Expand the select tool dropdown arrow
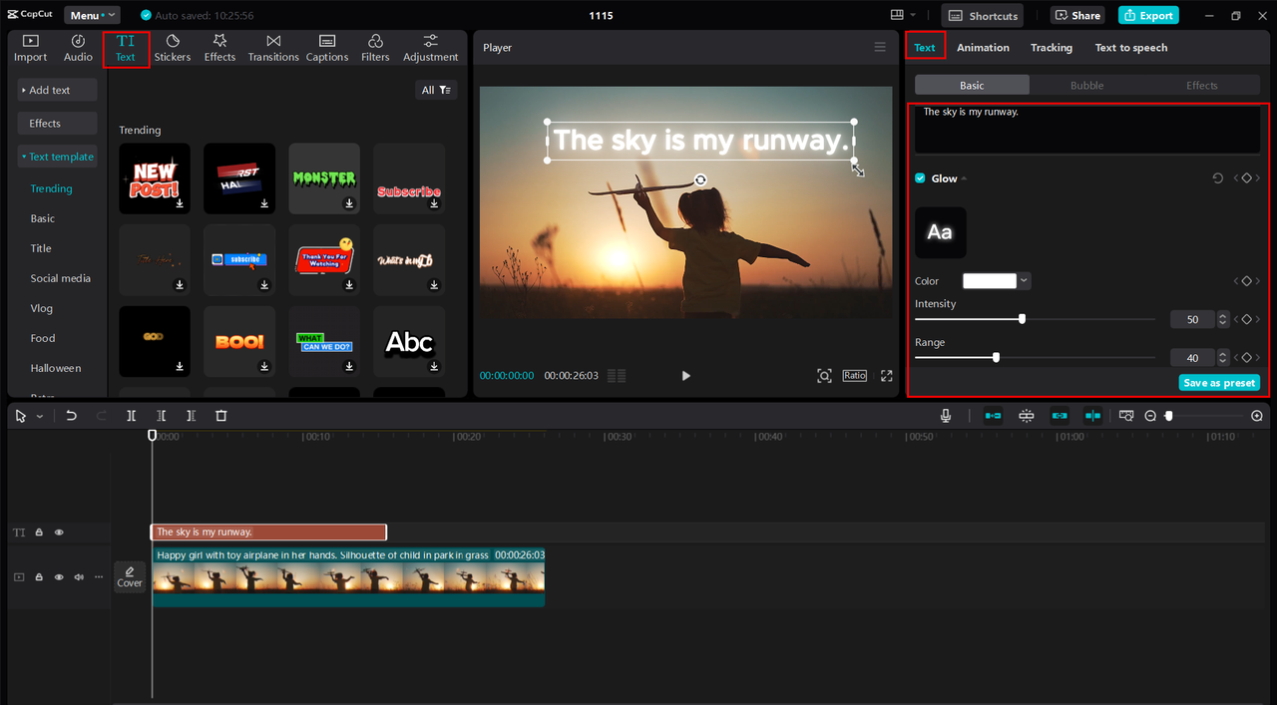 click(40, 416)
